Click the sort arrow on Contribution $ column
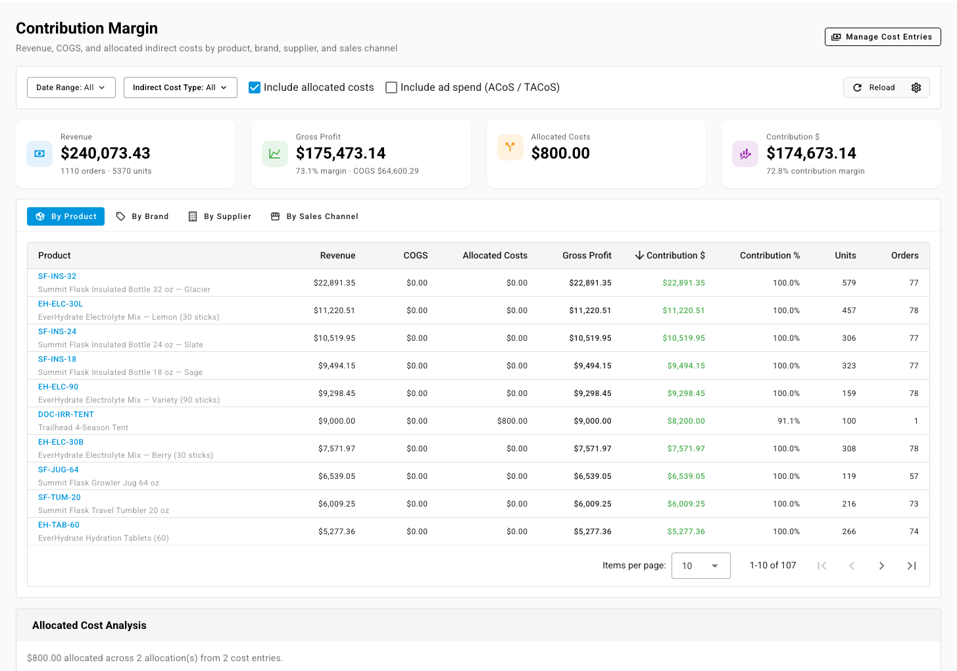Image resolution: width=957 pixels, height=671 pixels. [x=639, y=255]
